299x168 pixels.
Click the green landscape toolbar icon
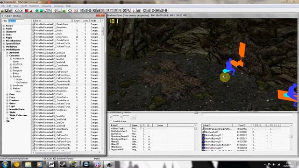pos(41,11)
